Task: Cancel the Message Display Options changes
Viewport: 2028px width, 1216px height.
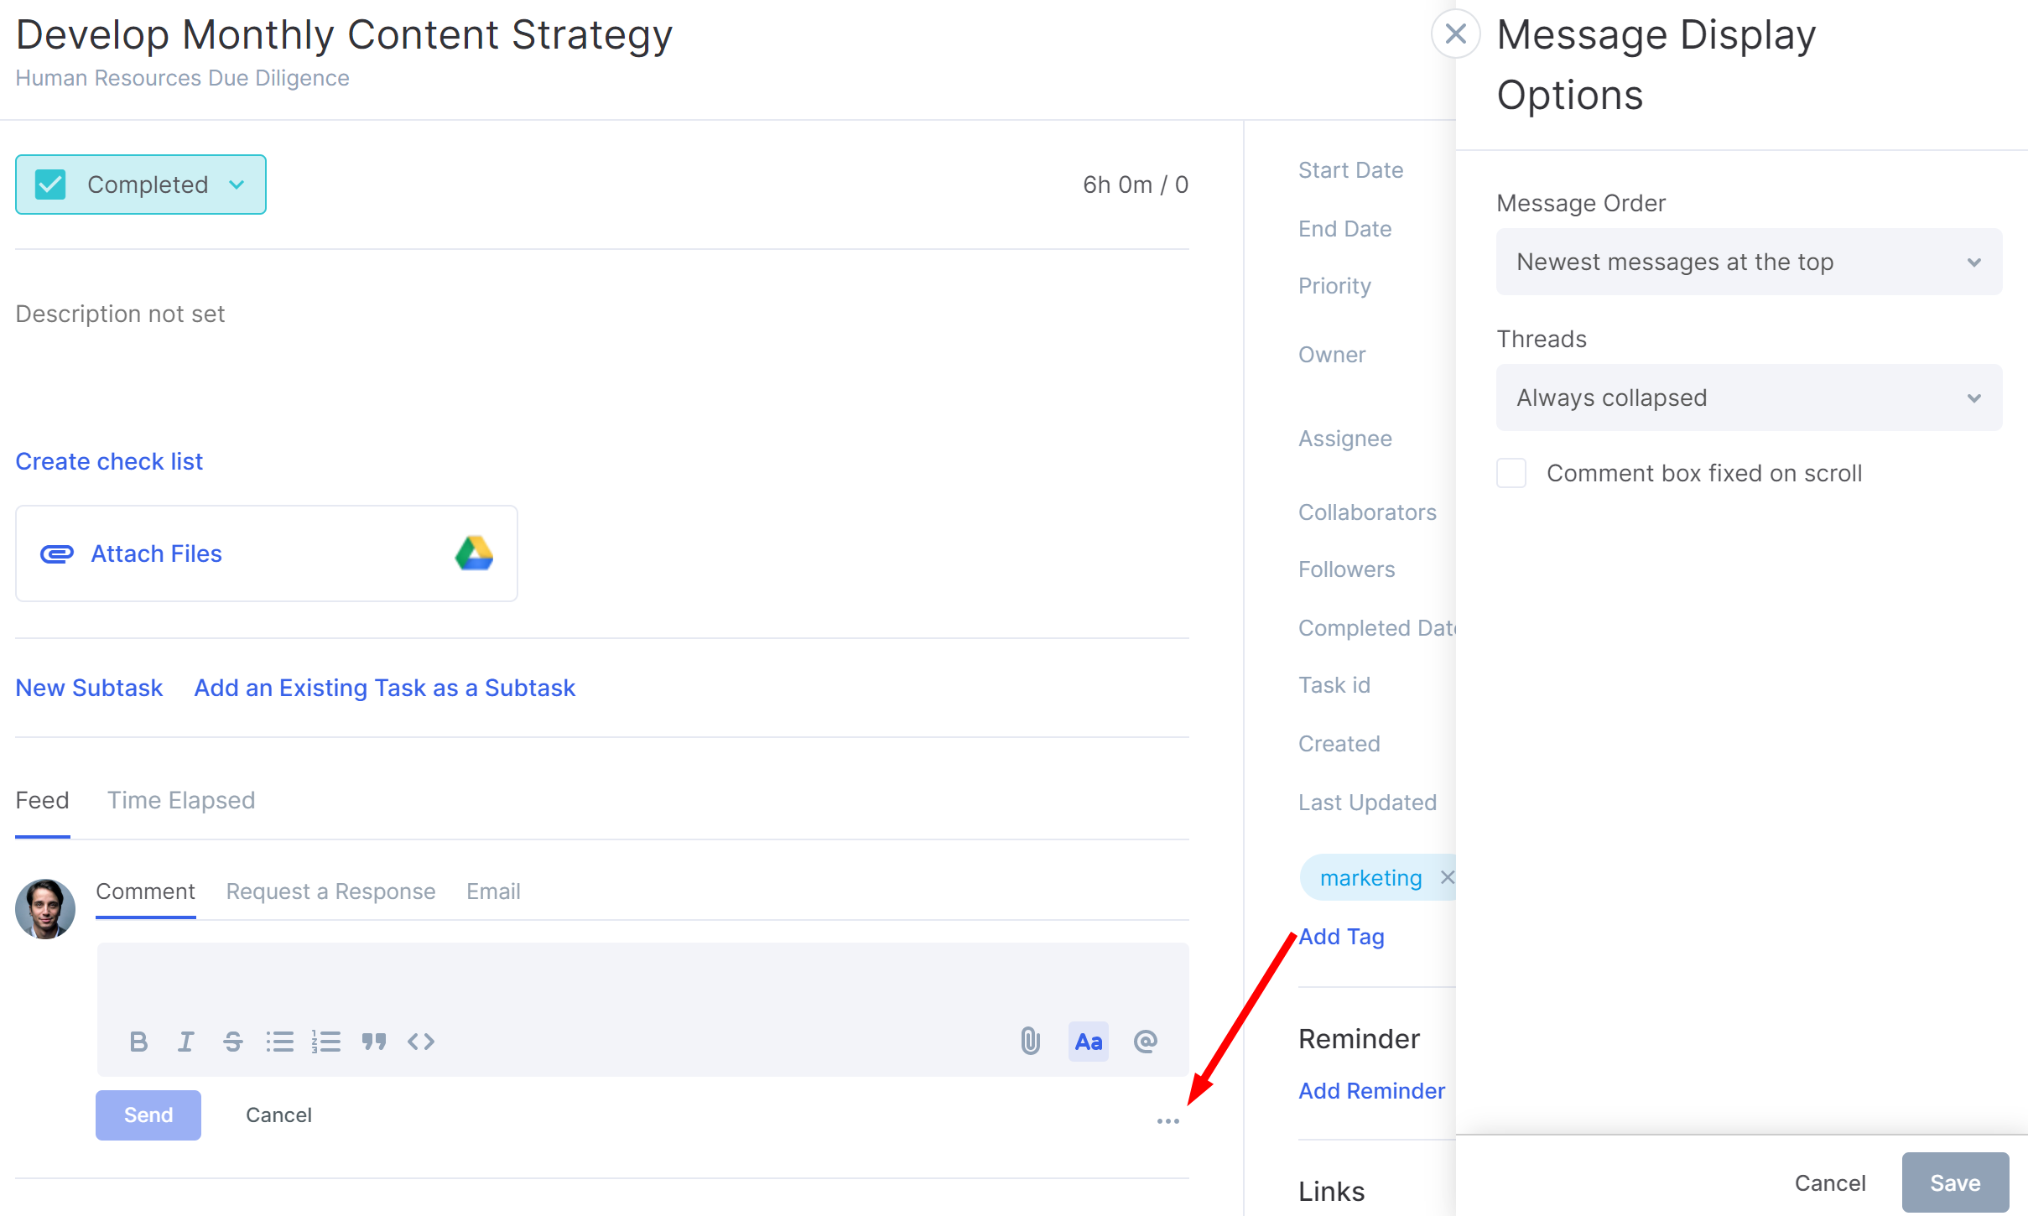Action: pos(1830,1182)
